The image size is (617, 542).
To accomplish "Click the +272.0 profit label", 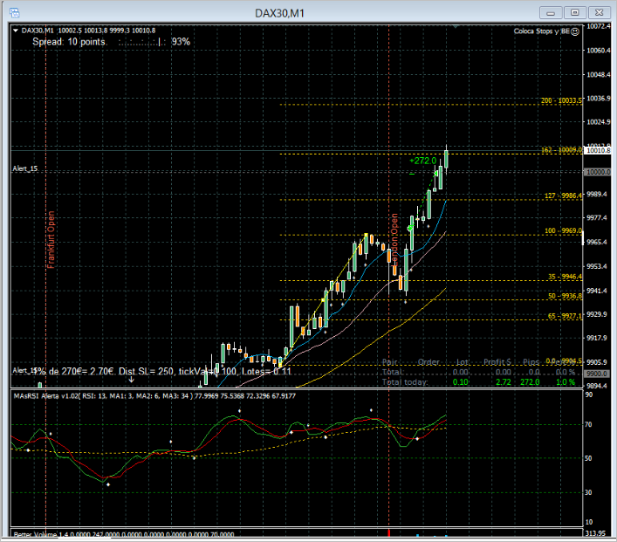I will click(x=422, y=161).
